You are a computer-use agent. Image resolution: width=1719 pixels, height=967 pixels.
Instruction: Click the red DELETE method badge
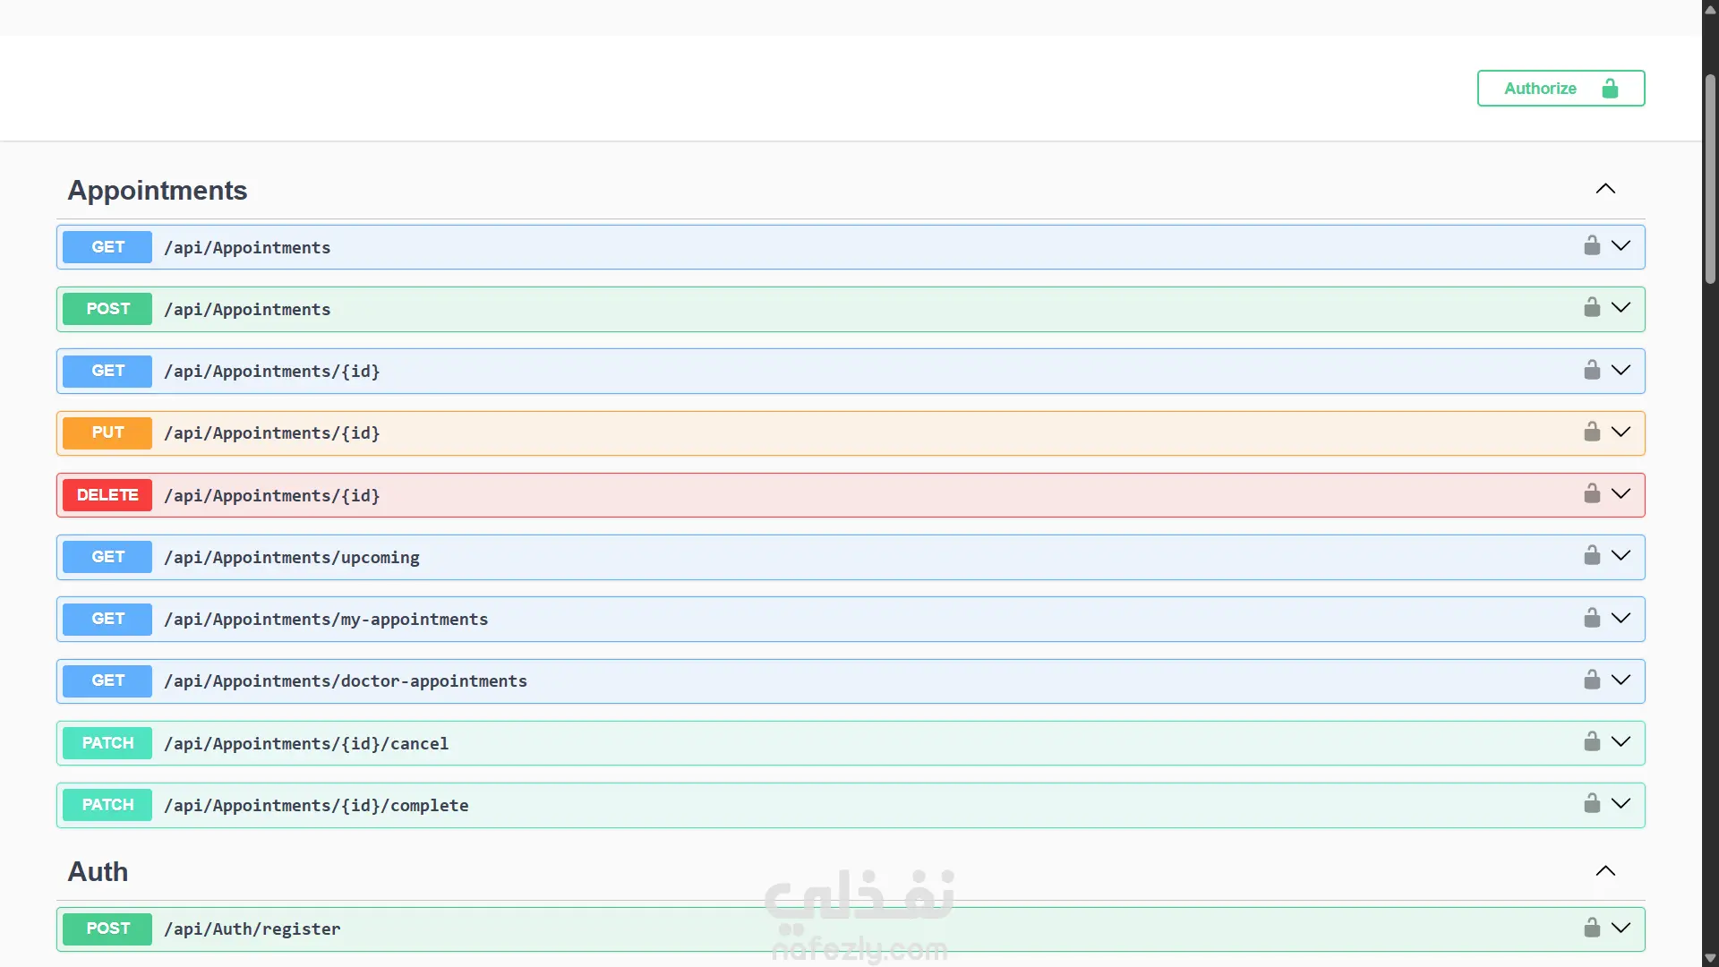(107, 495)
